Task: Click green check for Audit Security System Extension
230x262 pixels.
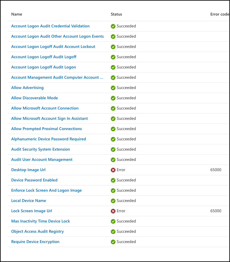Action: 113,150
